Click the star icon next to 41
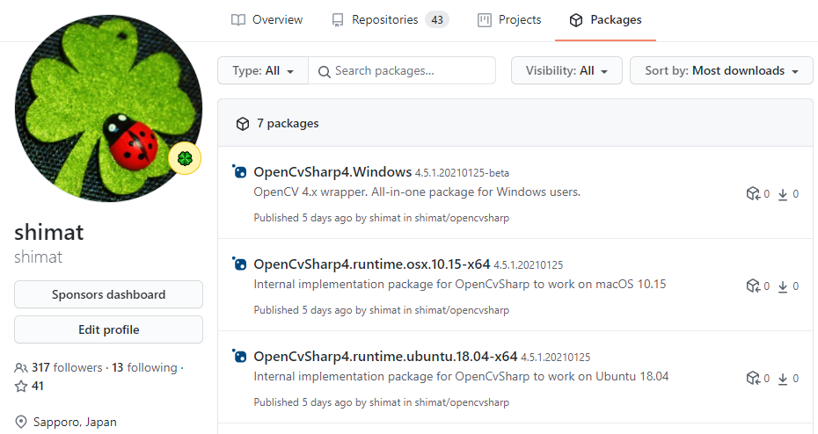Image resolution: width=818 pixels, height=434 pixels. pos(21,386)
